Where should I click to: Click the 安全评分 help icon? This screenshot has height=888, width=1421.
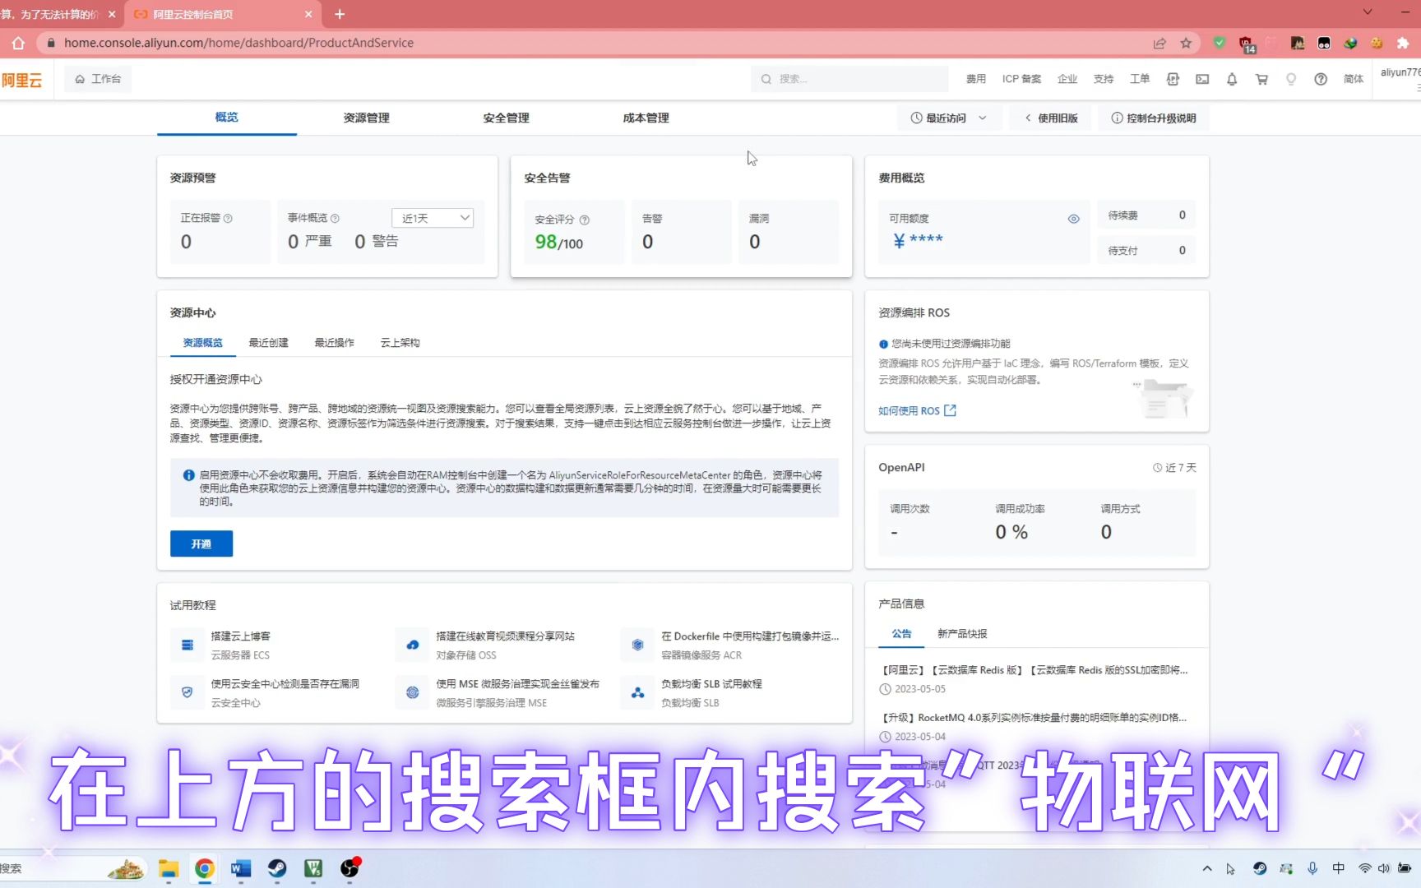(x=585, y=220)
